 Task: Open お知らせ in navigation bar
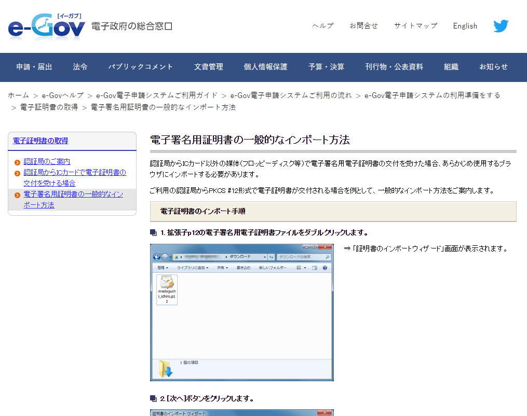click(x=493, y=67)
